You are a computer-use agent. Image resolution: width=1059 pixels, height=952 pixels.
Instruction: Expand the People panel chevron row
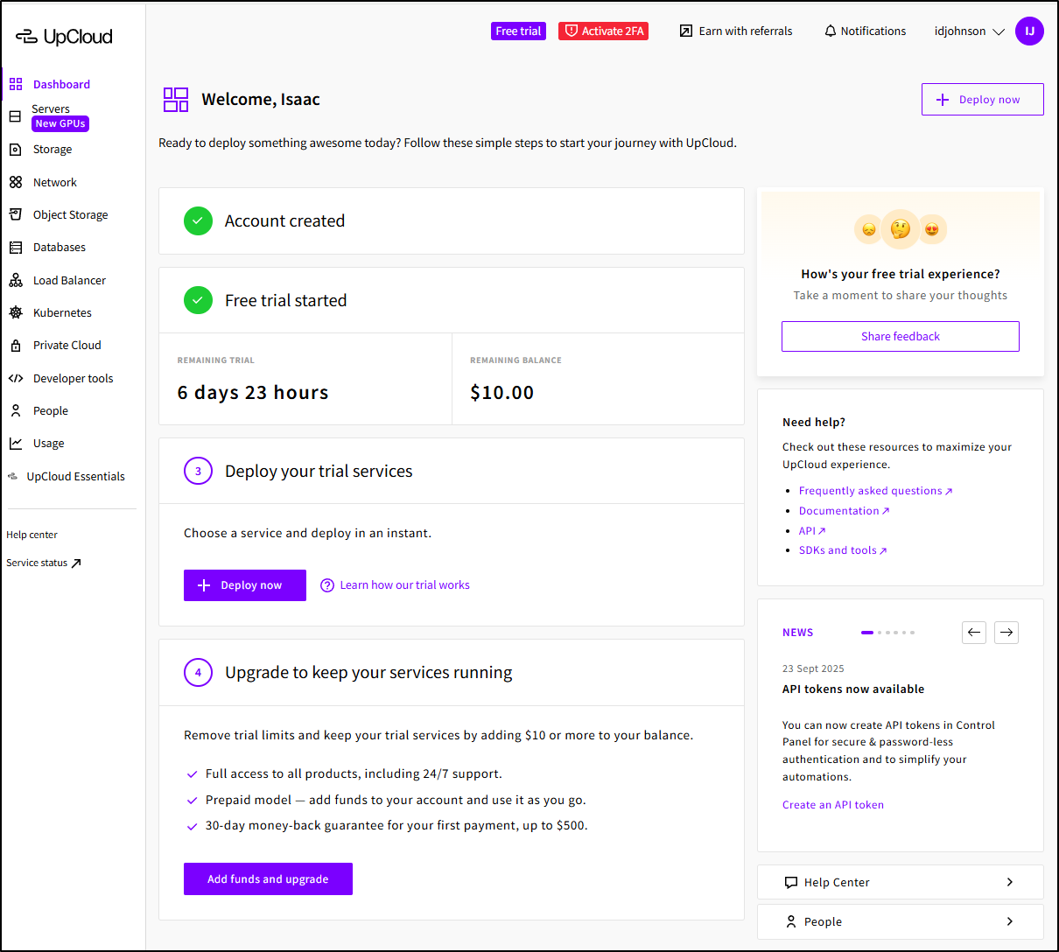(x=900, y=921)
